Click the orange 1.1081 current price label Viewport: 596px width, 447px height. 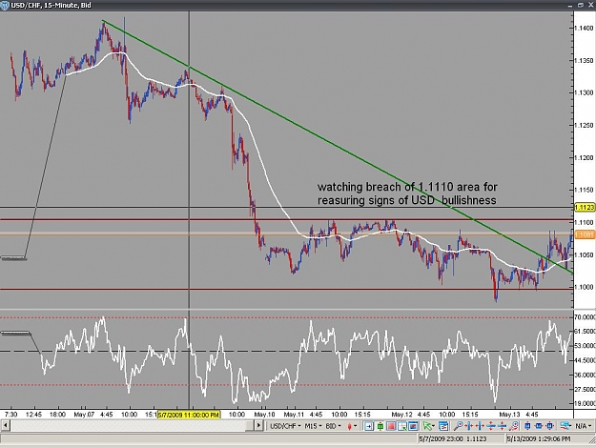tap(585, 234)
